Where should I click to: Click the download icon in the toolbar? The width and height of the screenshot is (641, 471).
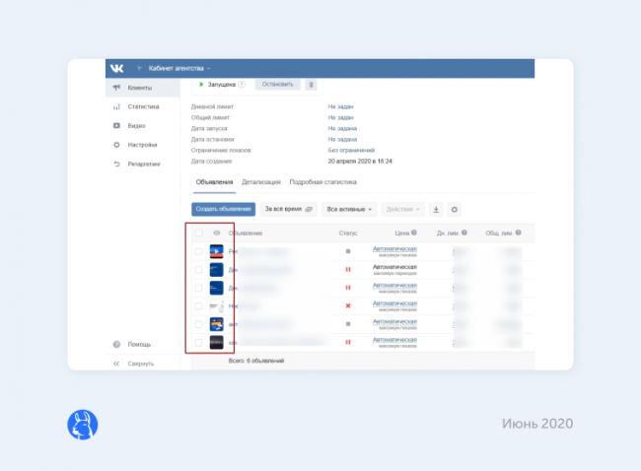[437, 209]
